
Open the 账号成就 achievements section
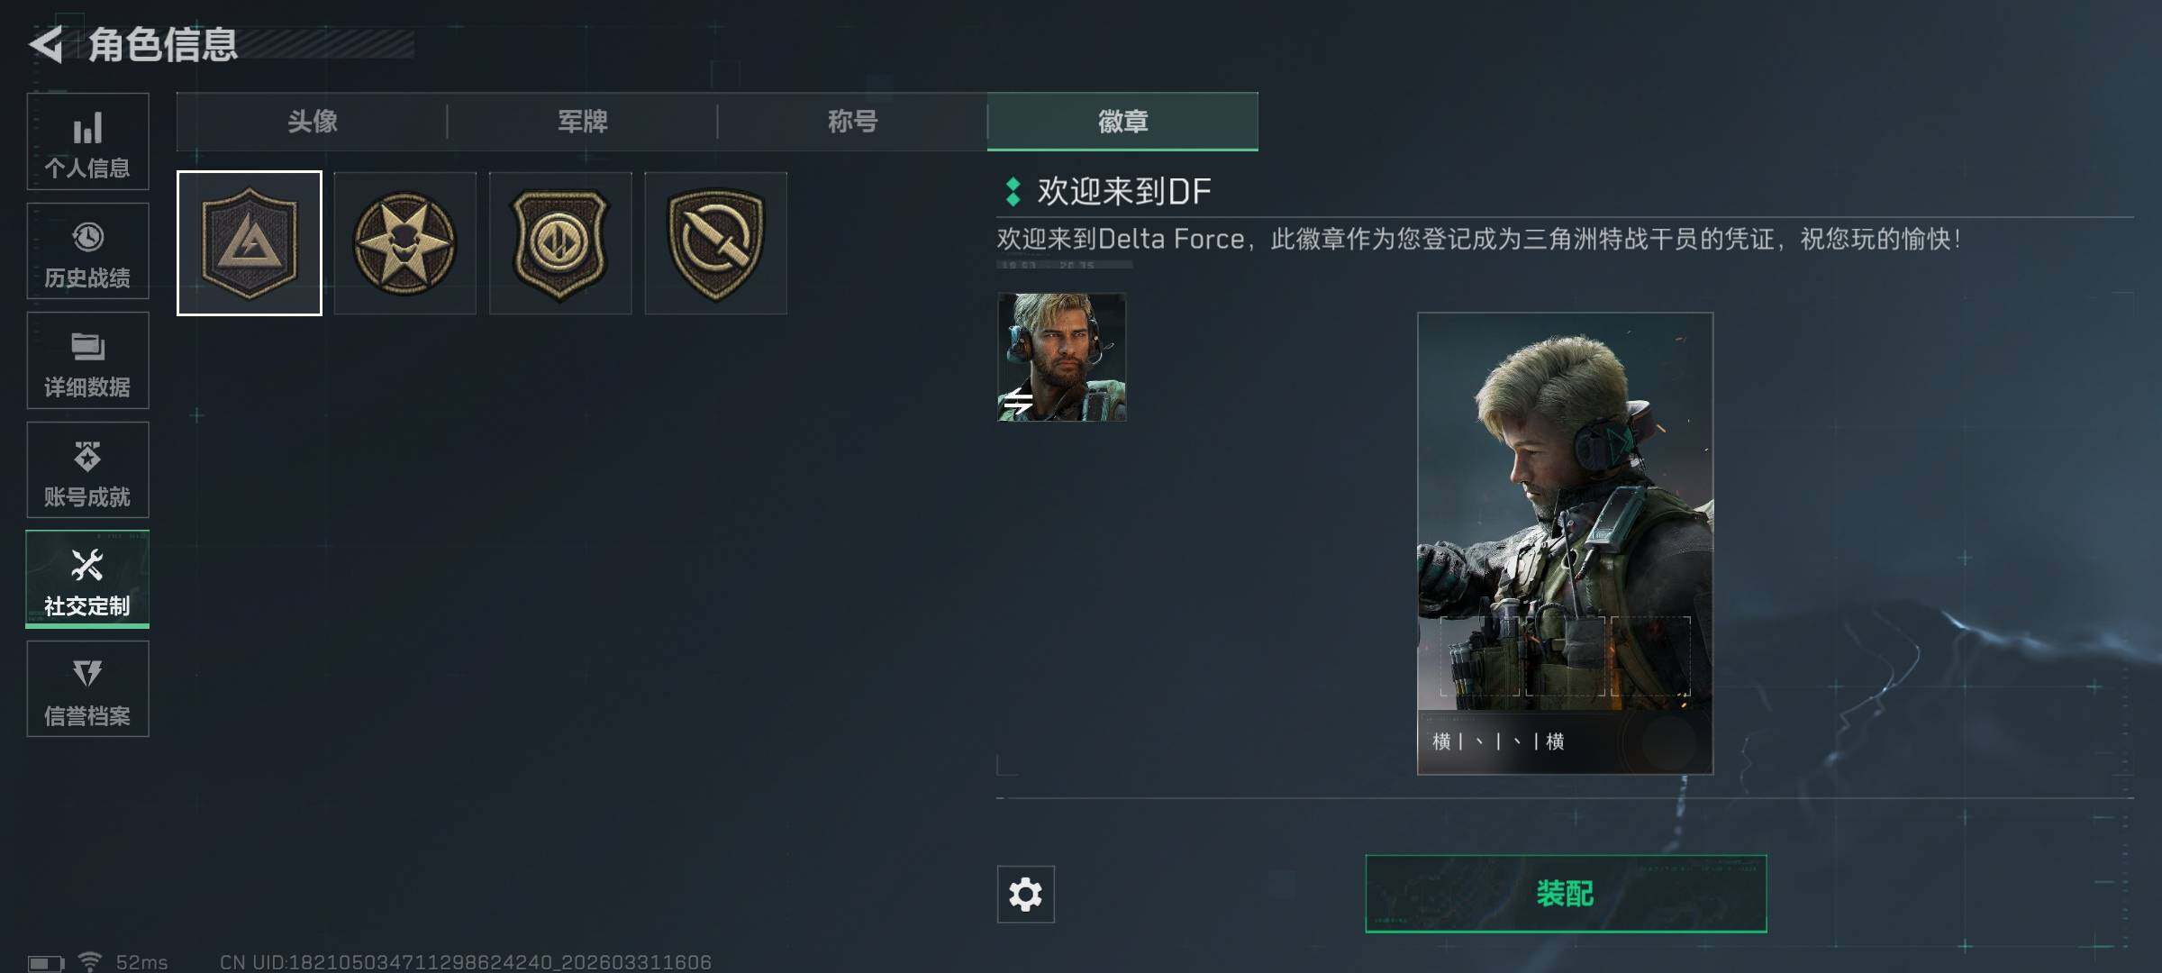[87, 470]
